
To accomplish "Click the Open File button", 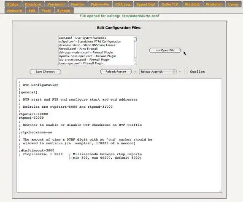I will [x=165, y=50].
